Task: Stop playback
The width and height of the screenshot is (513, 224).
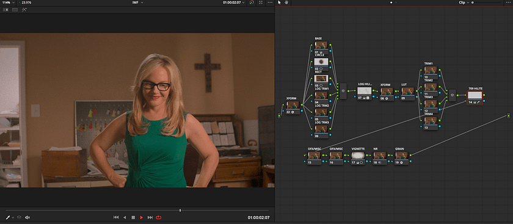Action: pyautogui.click(x=133, y=217)
